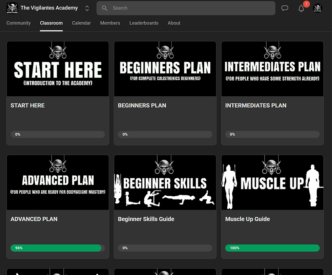This screenshot has height=275, width=332.
Task: Click INTERMEDIATES PLAN 0% progress bar
Action: pyautogui.click(x=272, y=134)
